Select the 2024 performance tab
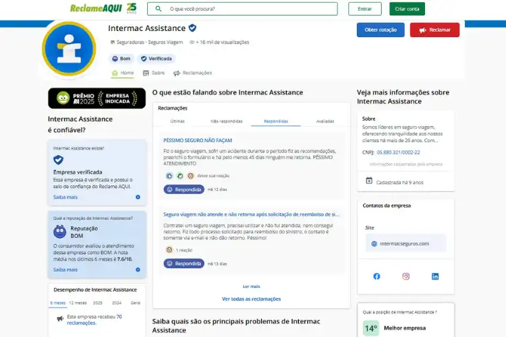This screenshot has height=337, width=506. 117,303
